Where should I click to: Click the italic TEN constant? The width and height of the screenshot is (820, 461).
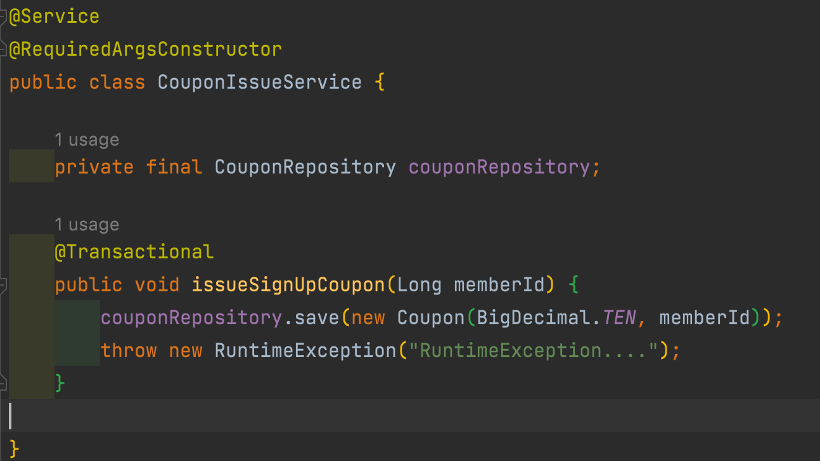point(619,317)
